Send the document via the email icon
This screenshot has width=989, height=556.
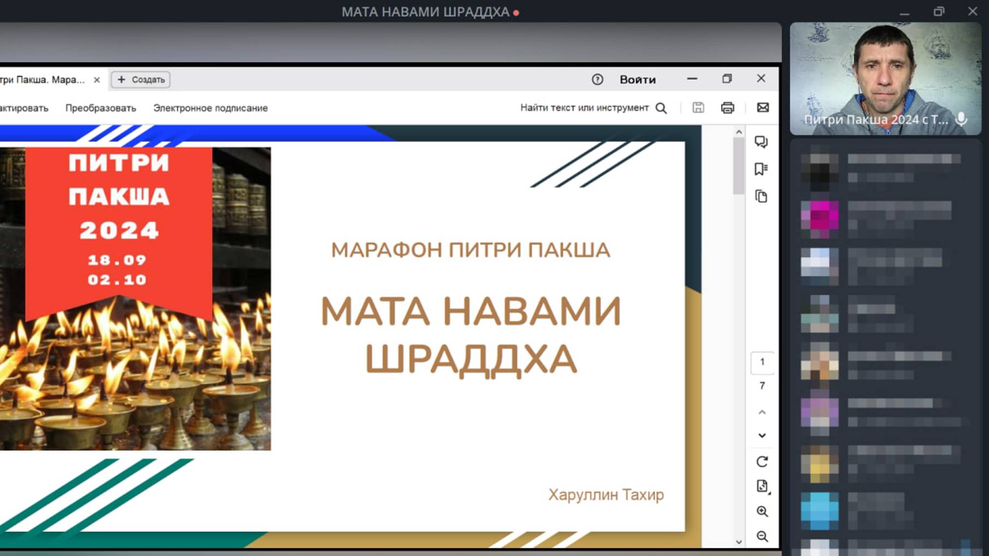[762, 108]
